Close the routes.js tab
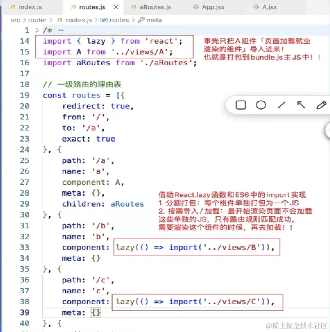 (x=116, y=7)
